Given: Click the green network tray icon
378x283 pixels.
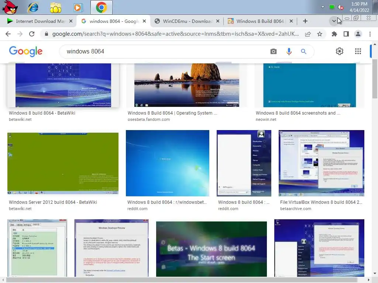Looking at the screenshot, I should tap(332, 7).
